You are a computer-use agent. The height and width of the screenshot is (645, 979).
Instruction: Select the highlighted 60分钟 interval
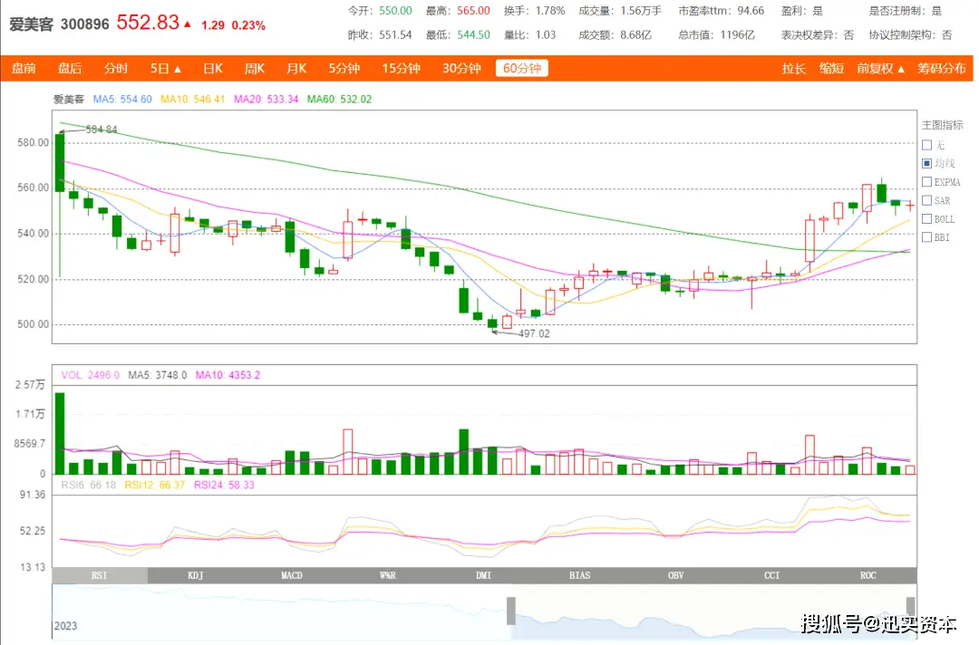coord(522,68)
